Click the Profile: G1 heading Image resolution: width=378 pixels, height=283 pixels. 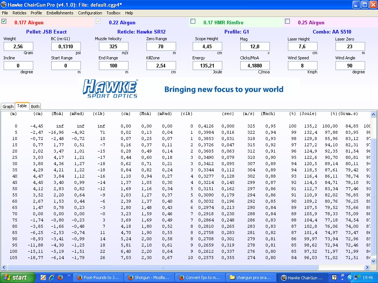[x=237, y=32]
